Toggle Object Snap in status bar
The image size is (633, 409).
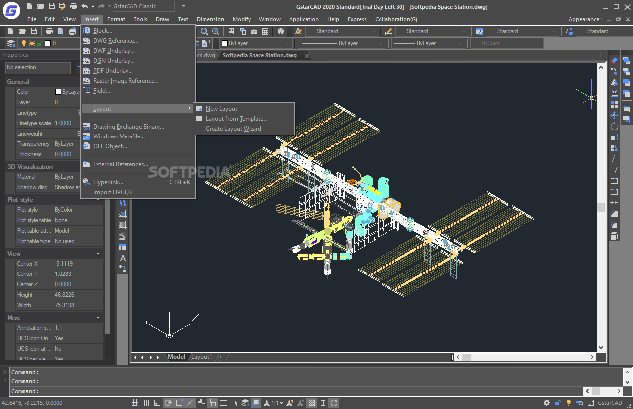(x=179, y=403)
